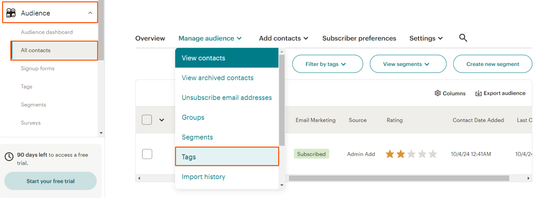This screenshot has width=541, height=198.
Task: Open Surveys in sidebar
Action: click(x=31, y=123)
